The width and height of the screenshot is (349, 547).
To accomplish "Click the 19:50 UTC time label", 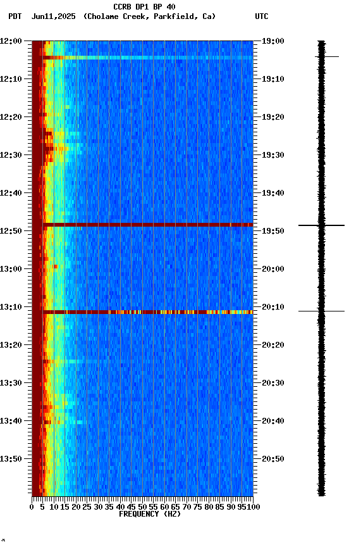I will [273, 231].
